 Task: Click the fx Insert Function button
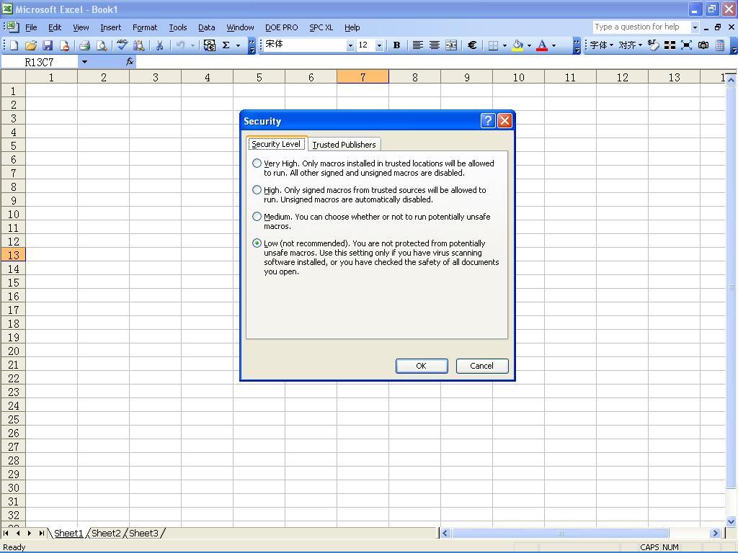coord(130,62)
